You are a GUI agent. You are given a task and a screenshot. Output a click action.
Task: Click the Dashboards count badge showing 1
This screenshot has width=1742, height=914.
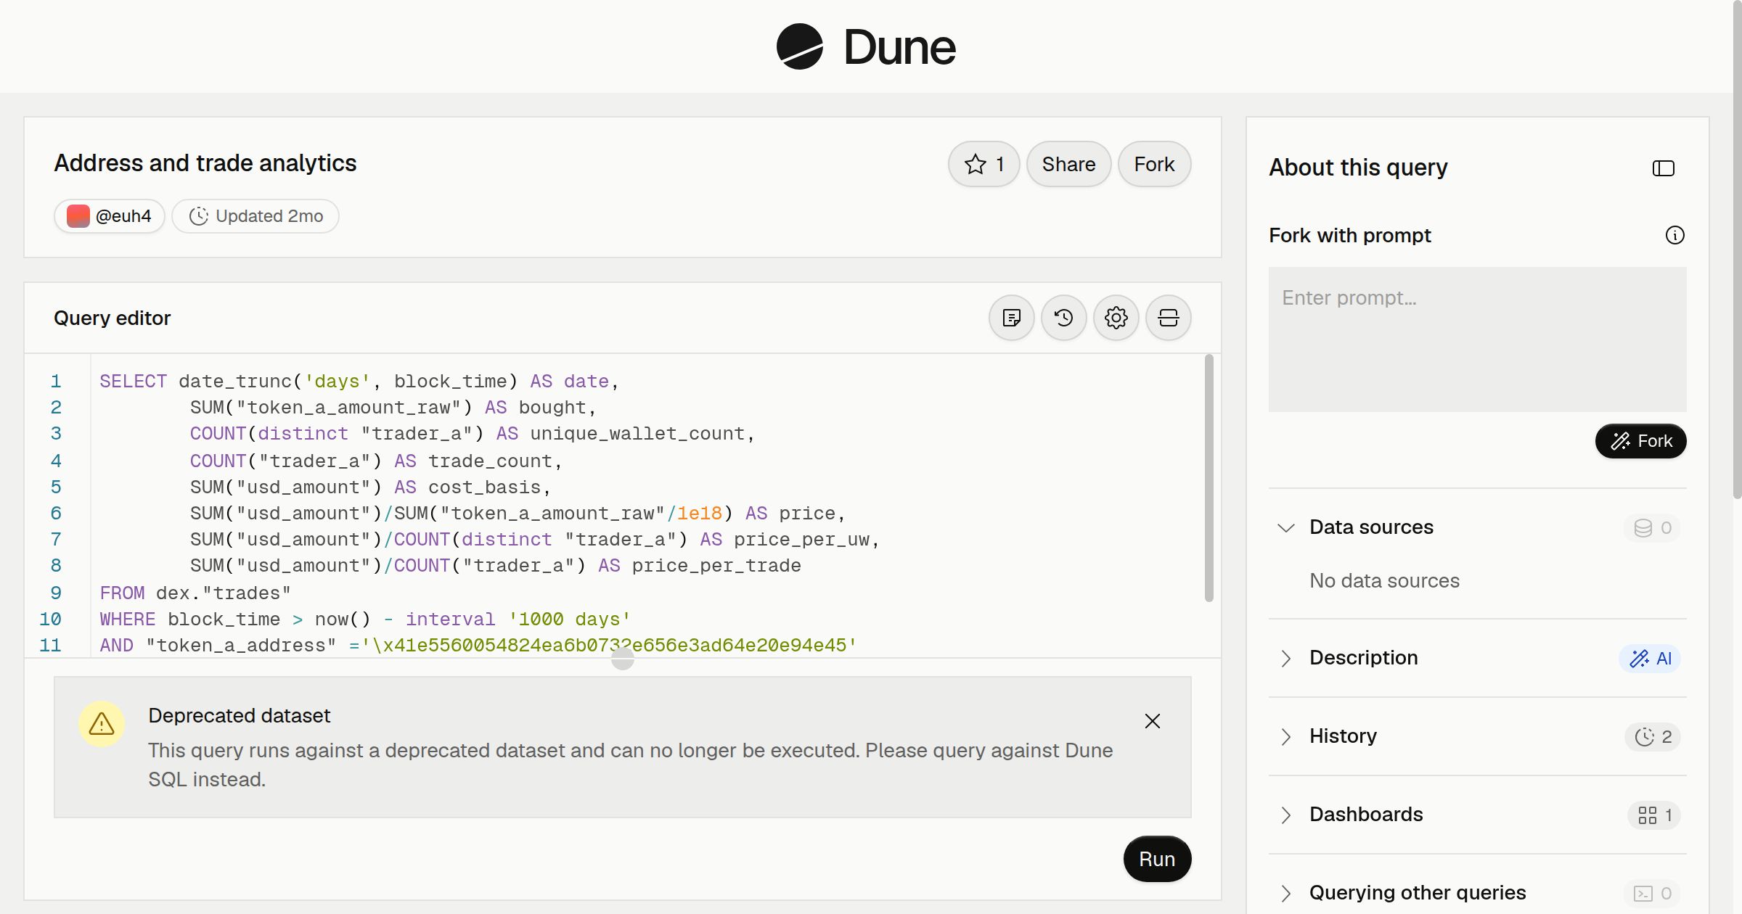click(1654, 815)
